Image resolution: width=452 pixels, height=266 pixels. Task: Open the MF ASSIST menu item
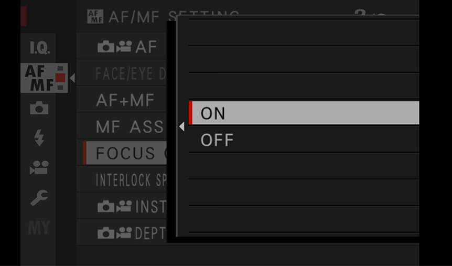[122, 126]
